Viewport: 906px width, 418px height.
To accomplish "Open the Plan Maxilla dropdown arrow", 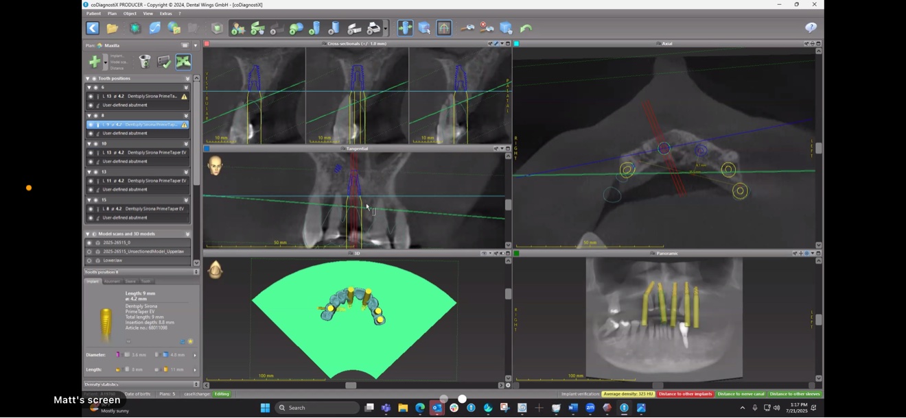I will coord(196,45).
